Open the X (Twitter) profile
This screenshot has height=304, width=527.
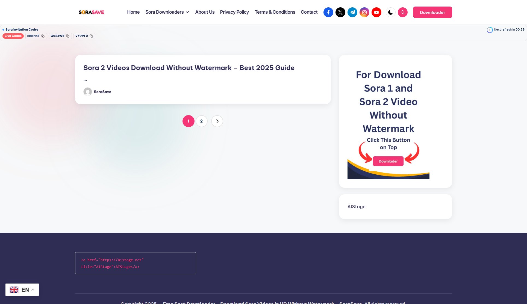point(340,12)
